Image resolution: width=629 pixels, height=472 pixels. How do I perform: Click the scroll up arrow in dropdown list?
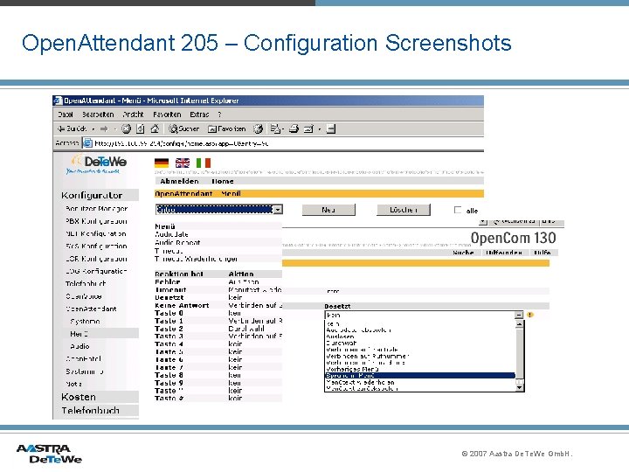(519, 323)
